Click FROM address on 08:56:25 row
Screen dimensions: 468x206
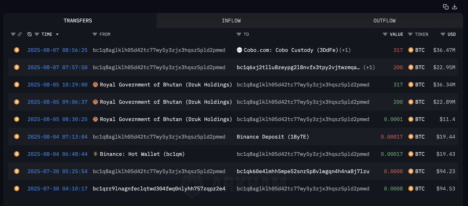[159, 50]
